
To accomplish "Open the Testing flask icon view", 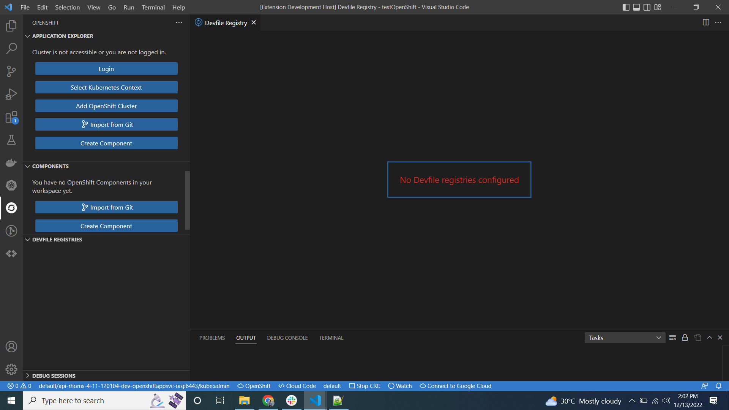I will (x=11, y=140).
